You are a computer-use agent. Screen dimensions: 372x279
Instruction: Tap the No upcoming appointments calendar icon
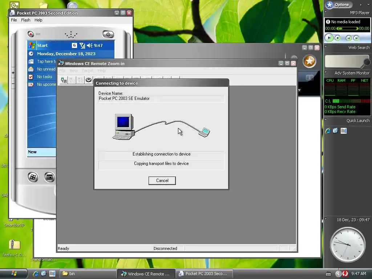pyautogui.click(x=31, y=84)
